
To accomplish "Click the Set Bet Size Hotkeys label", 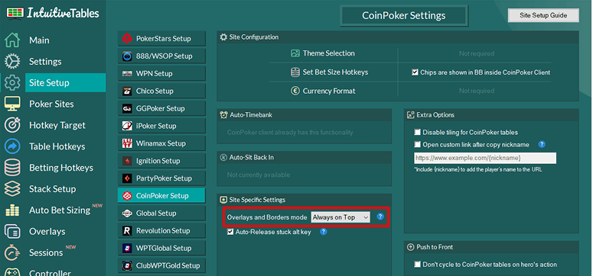I will [335, 72].
